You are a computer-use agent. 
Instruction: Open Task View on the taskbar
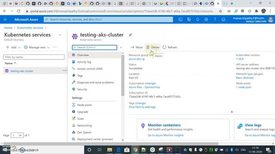(99, 150)
